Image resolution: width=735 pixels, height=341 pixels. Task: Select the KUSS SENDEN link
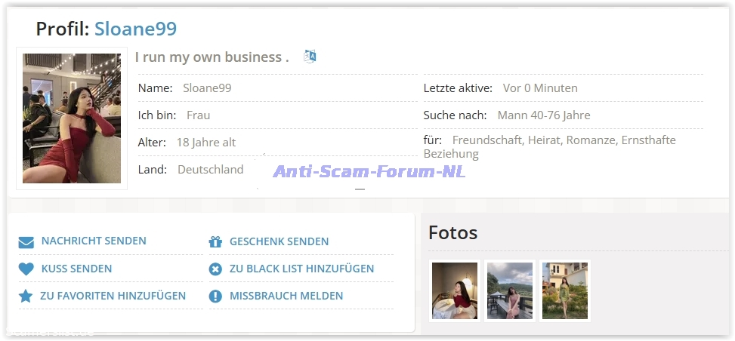click(76, 269)
